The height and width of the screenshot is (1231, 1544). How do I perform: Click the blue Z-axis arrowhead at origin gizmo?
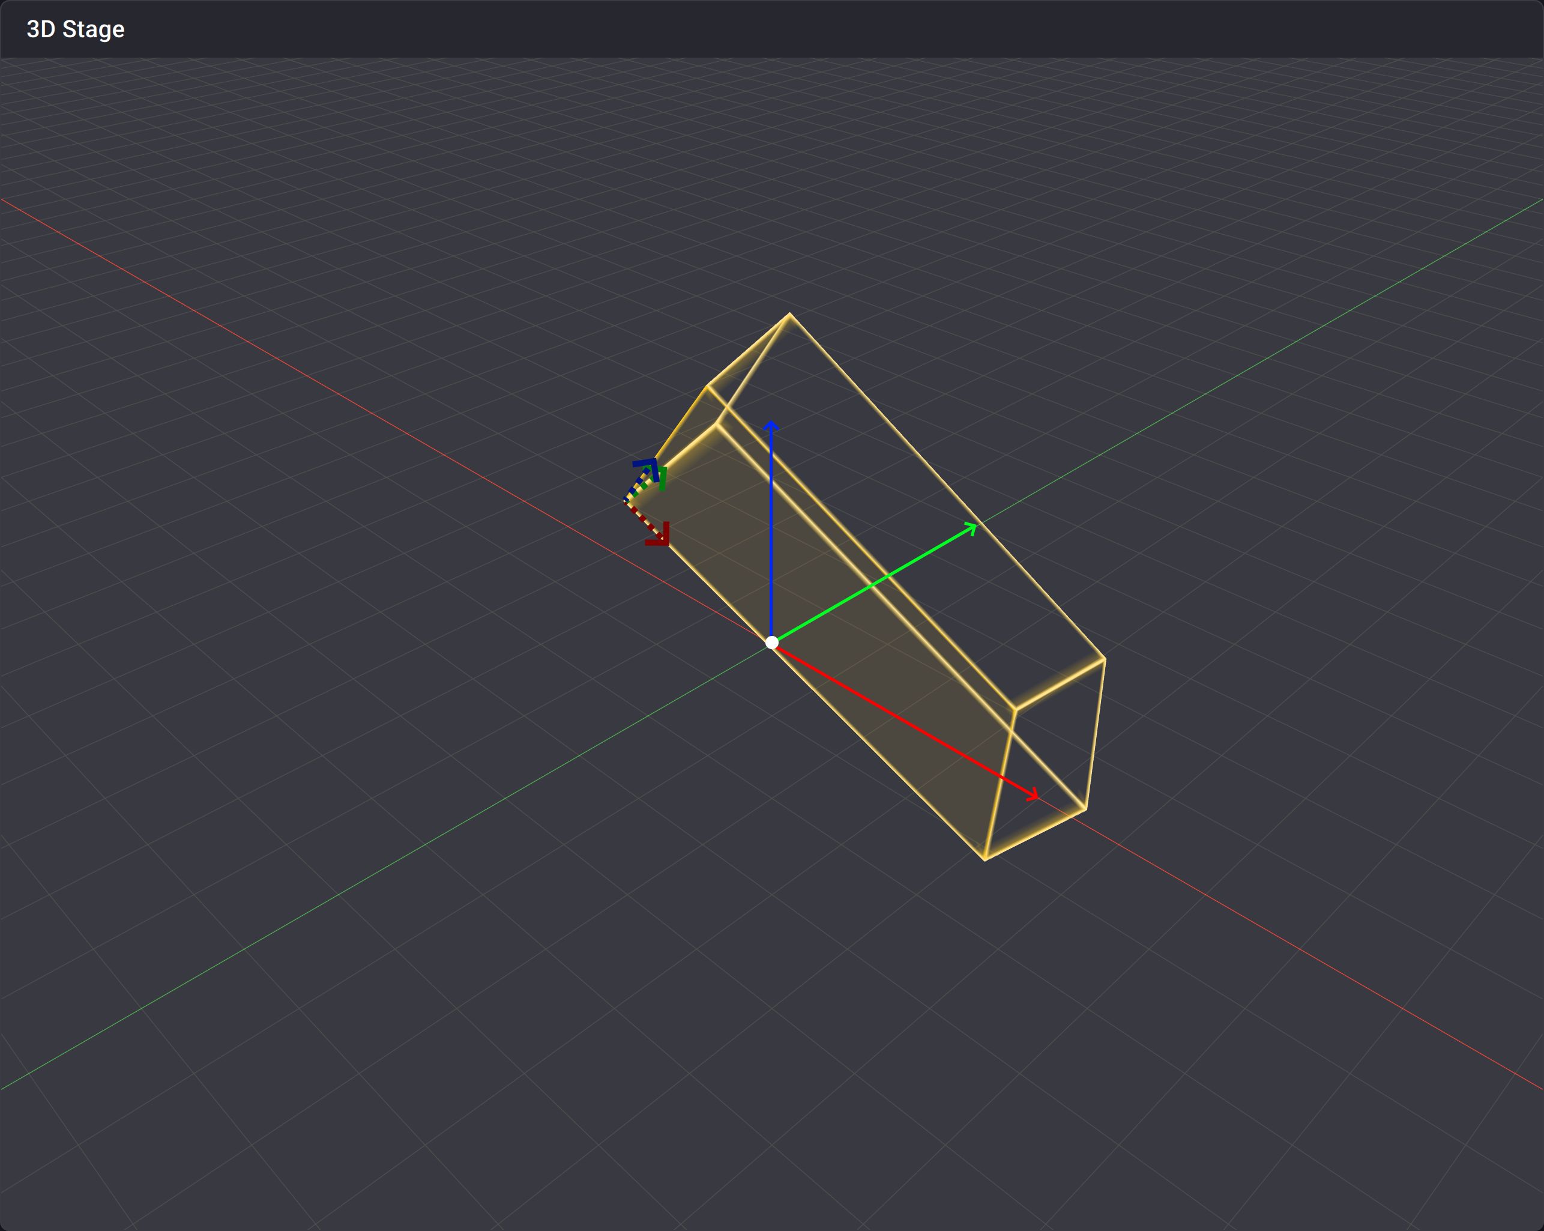click(x=771, y=425)
